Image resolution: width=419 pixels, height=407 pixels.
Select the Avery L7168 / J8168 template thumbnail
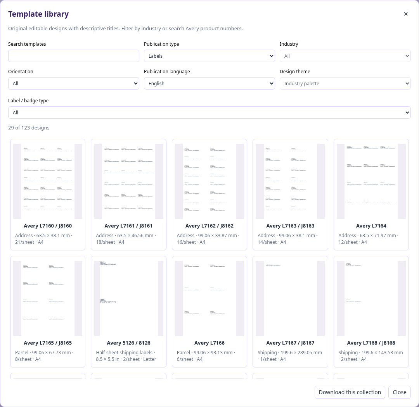(371, 298)
